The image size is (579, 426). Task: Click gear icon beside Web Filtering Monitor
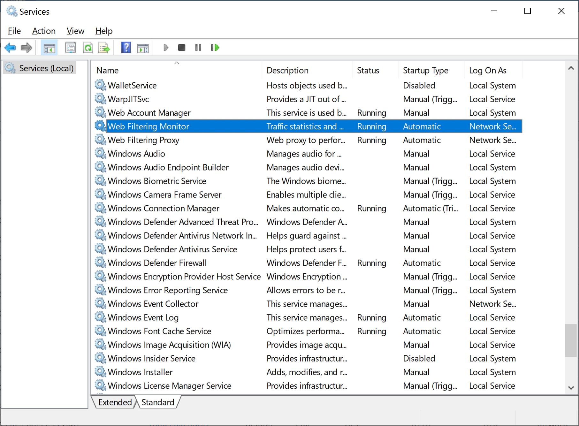click(100, 126)
